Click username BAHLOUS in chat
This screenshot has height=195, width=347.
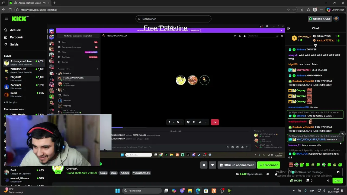pyautogui.click(x=302, y=154)
